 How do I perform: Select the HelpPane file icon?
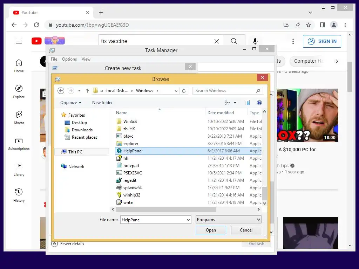(119, 151)
